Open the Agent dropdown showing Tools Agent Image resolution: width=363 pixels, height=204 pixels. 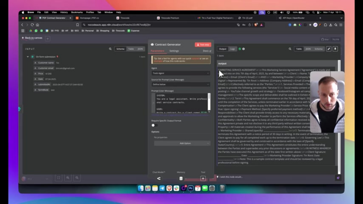tap(180, 73)
